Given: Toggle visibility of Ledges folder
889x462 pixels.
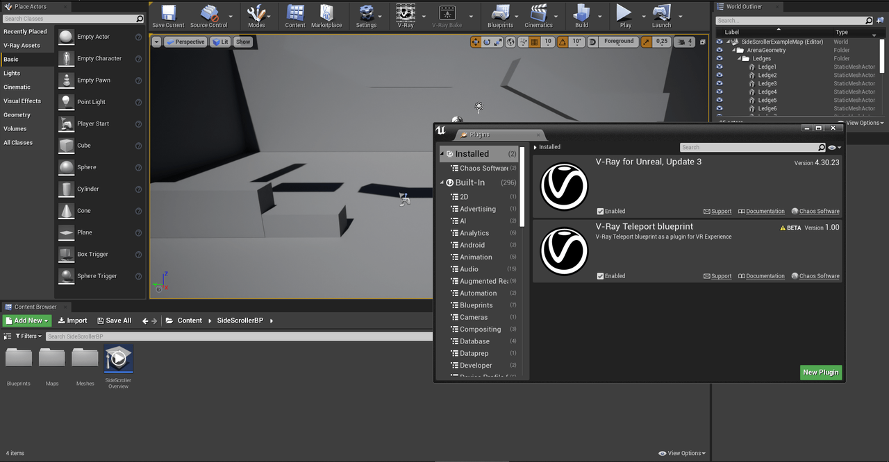Looking at the screenshot, I should [x=720, y=59].
